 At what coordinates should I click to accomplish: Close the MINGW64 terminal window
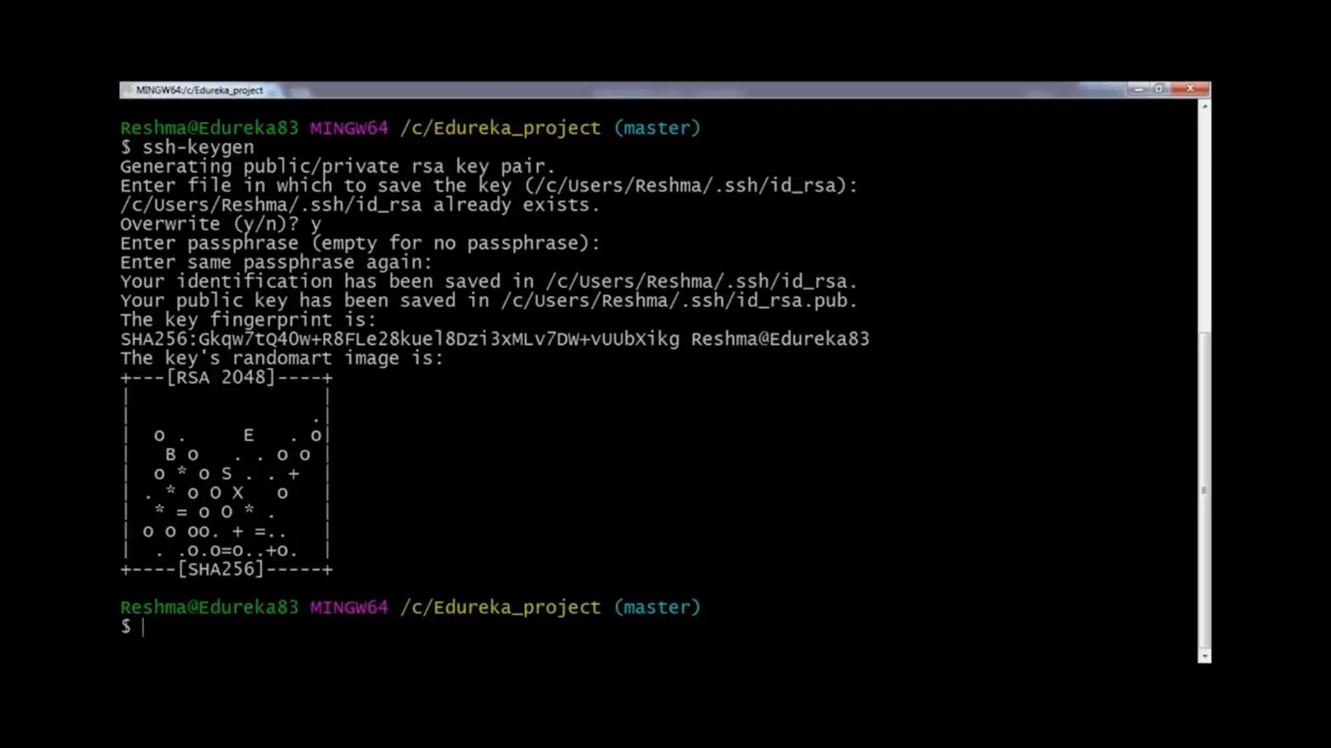click(x=1189, y=89)
